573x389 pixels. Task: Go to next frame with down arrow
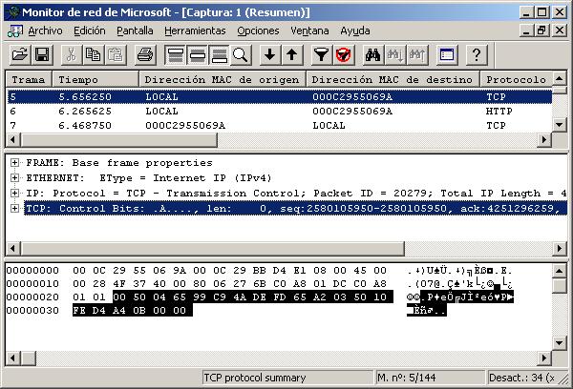270,54
